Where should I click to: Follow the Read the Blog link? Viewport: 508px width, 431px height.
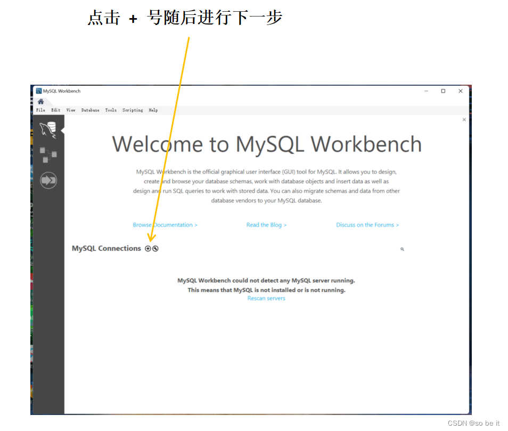point(266,225)
